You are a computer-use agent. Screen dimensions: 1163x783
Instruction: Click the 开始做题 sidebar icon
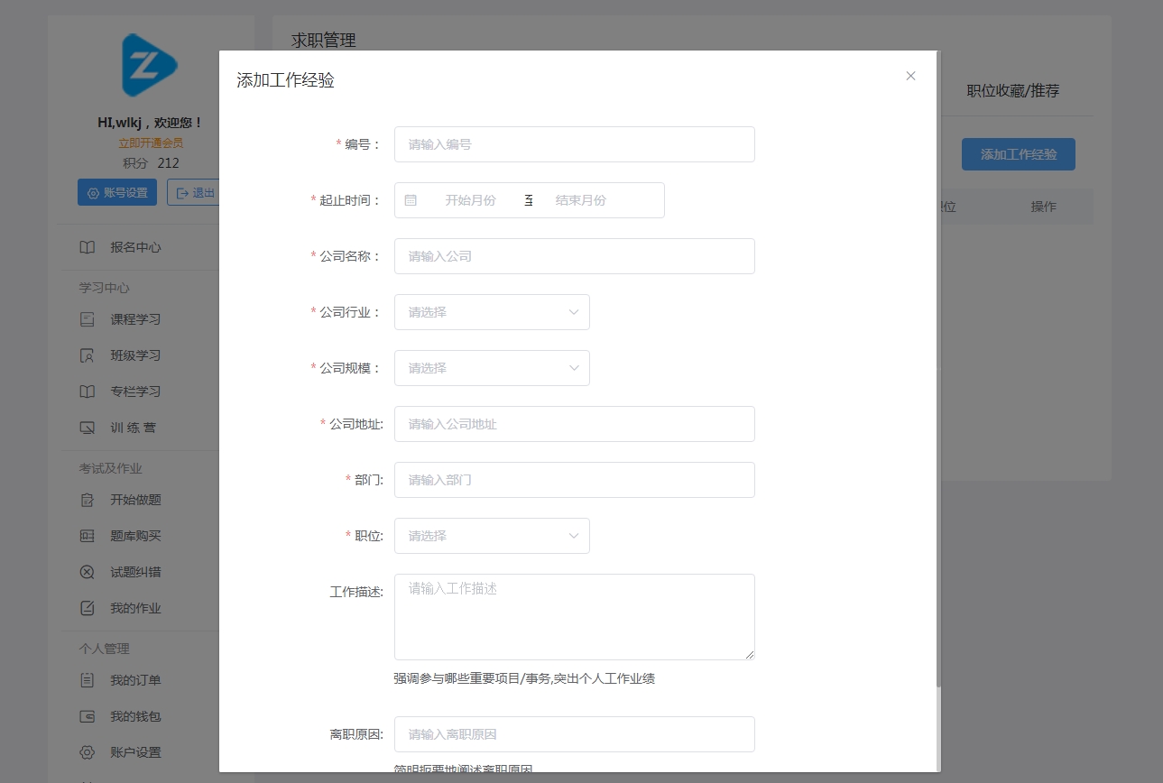(x=87, y=500)
